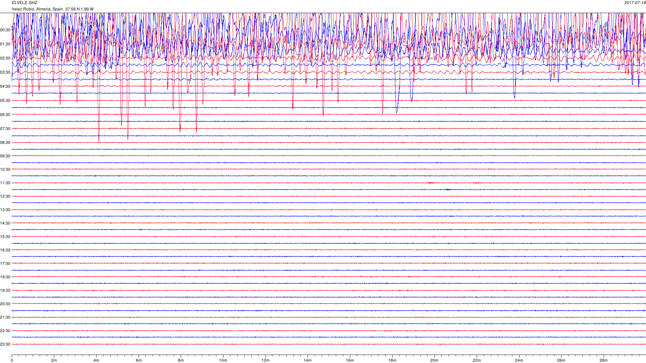This screenshot has height=363, width=646.
Task: Select the 8m mark on the minute axis
Action: tap(181, 360)
